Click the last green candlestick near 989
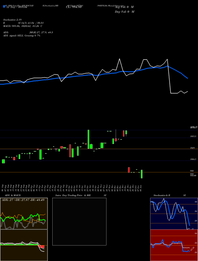Screen dimensions: 198x261 [142, 174]
